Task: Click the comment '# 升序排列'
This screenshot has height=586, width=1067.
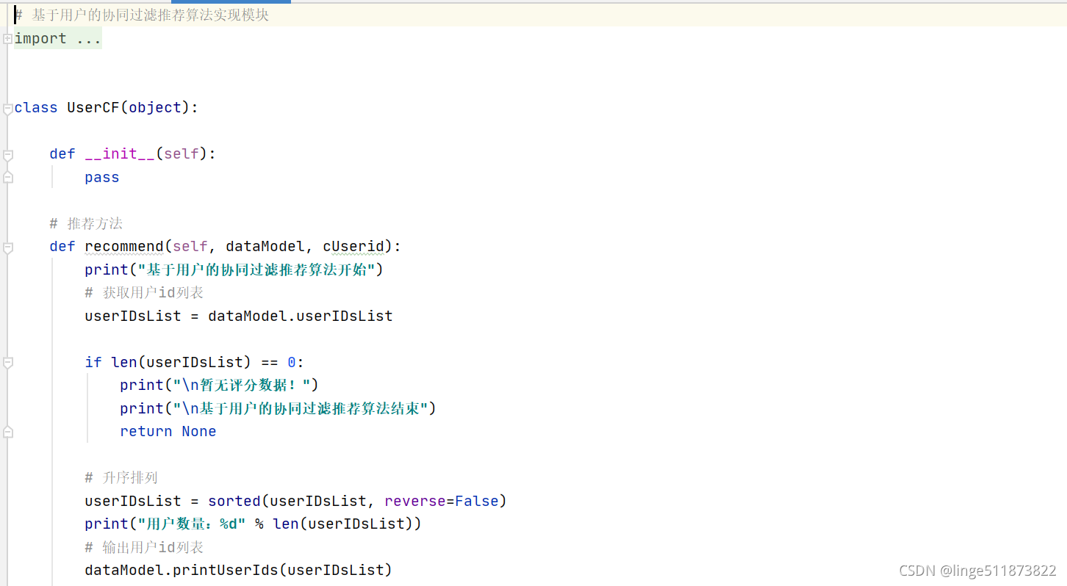Action: pos(121,478)
